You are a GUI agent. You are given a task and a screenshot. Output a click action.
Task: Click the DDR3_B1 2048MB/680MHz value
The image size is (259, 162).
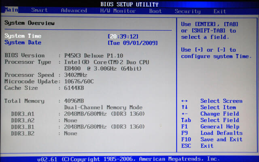(x=104, y=127)
